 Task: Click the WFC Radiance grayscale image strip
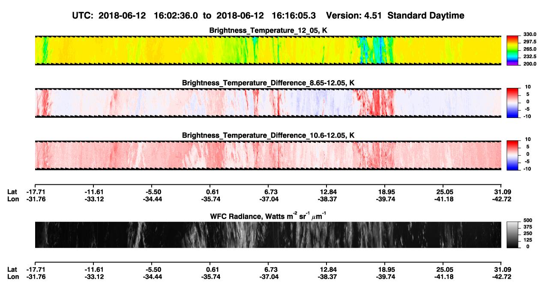pos(268,235)
